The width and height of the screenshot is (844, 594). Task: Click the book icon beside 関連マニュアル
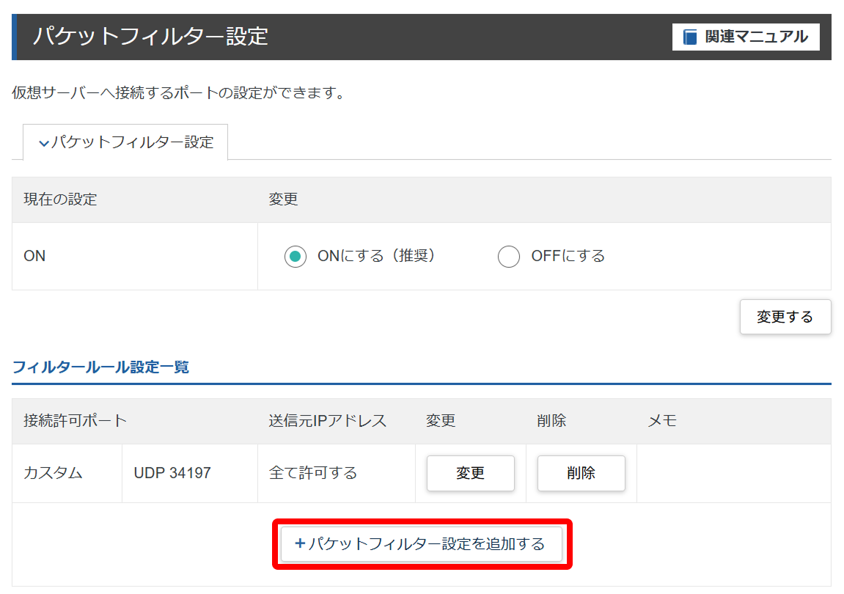690,37
